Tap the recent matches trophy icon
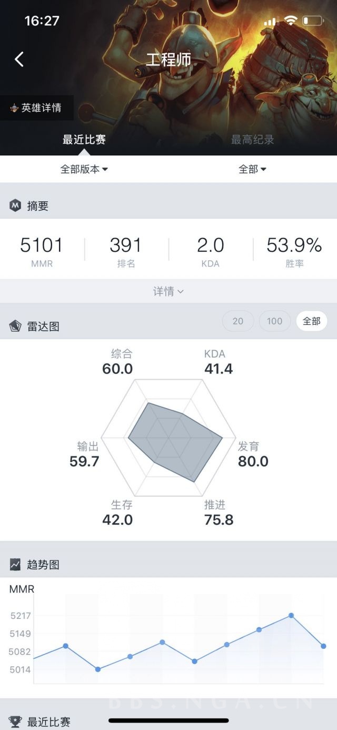Viewport: 337px width, 730px height. pos(15,722)
